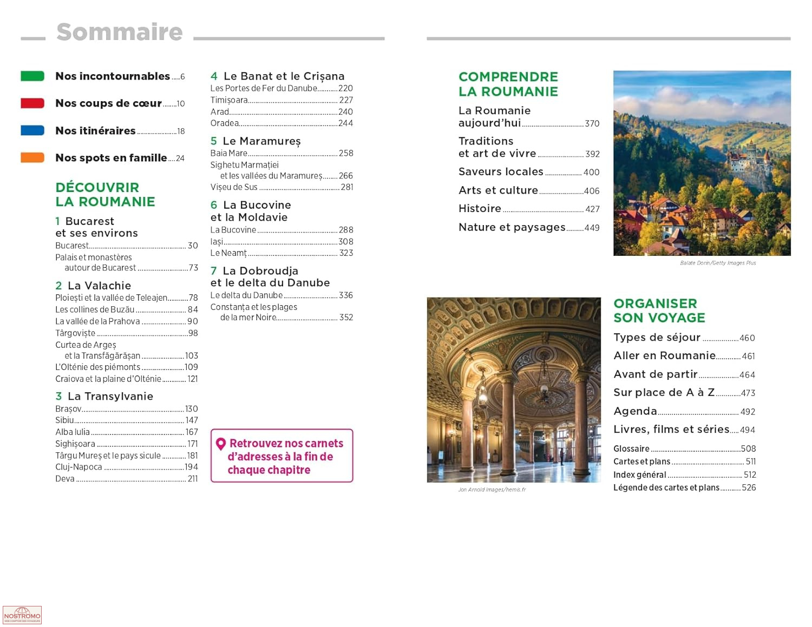Screen dimensions: 812x627
Task: Click the 'COMPRENDRE LA ROUMANIE' section heading
Action: pos(508,84)
